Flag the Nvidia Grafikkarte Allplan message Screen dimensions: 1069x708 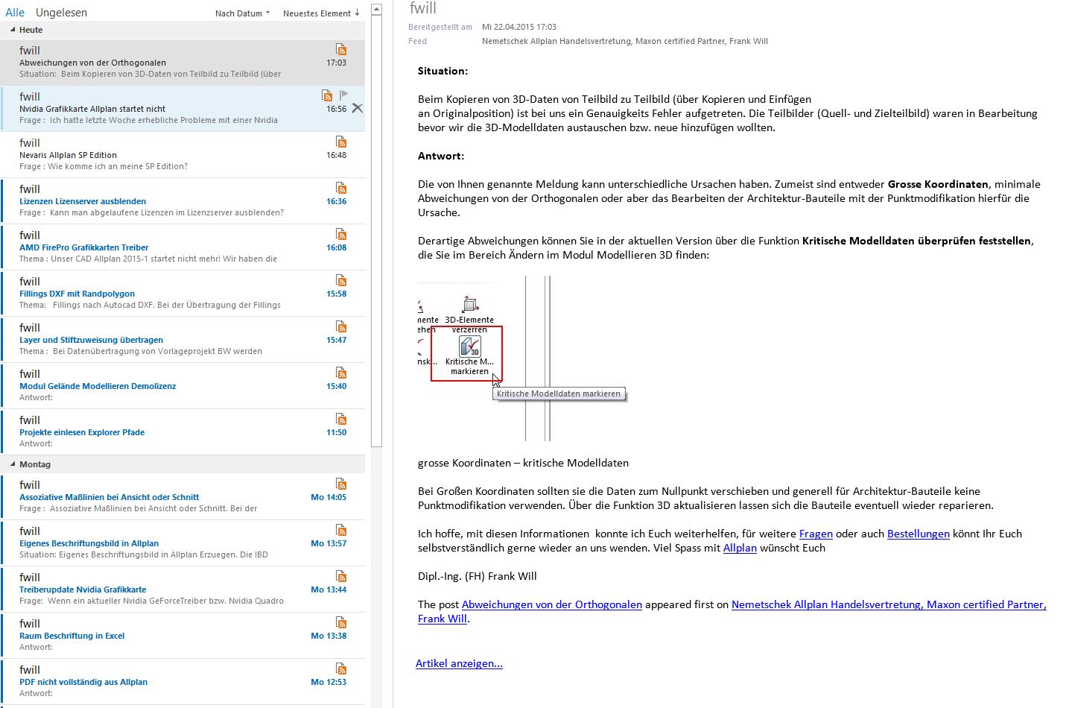pos(343,95)
